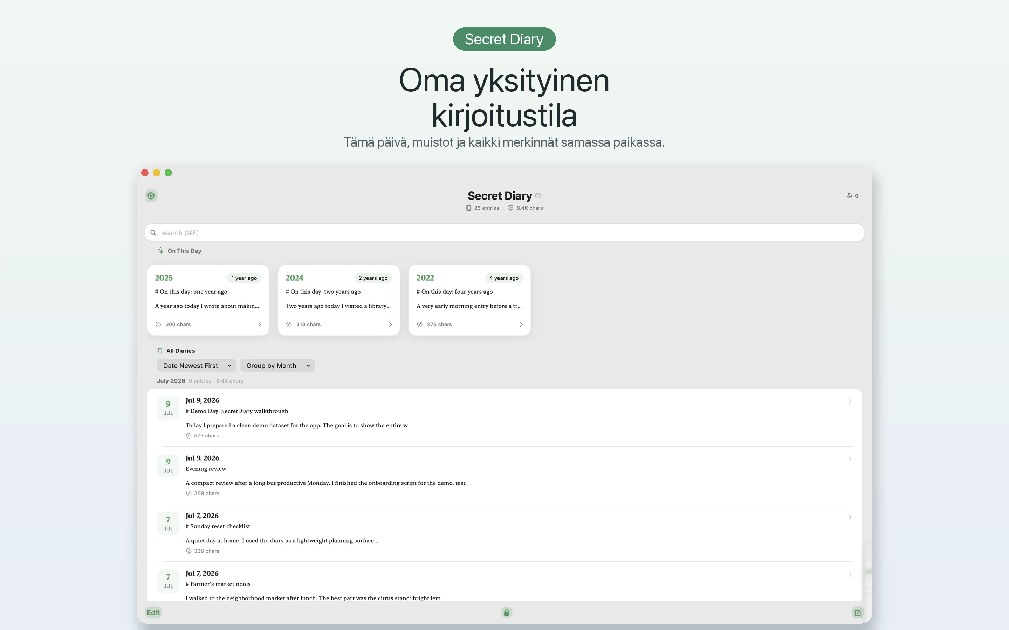Image resolution: width=1009 pixels, height=630 pixels.
Task: Click the All Diaries book icon
Action: point(160,351)
